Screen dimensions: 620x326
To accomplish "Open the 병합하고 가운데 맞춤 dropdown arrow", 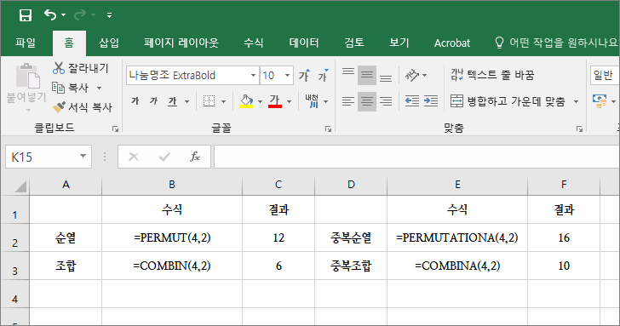I will tap(576, 101).
